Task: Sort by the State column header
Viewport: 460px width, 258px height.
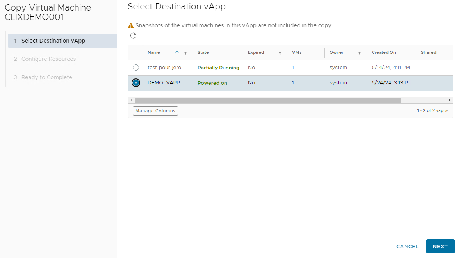Action: [x=203, y=53]
